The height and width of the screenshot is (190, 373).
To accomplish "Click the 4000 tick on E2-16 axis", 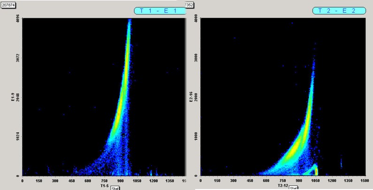I will coord(194,19).
